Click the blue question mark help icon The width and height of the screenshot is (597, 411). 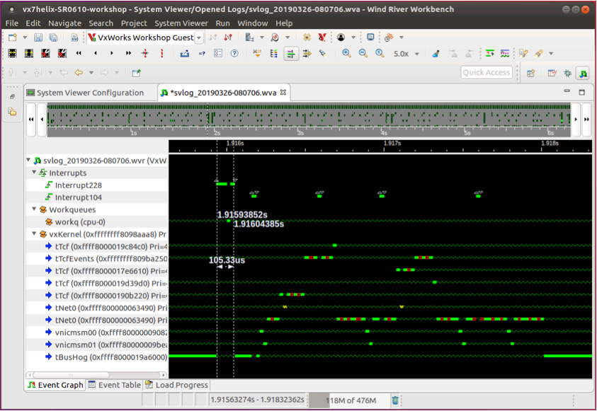pyautogui.click(x=234, y=53)
